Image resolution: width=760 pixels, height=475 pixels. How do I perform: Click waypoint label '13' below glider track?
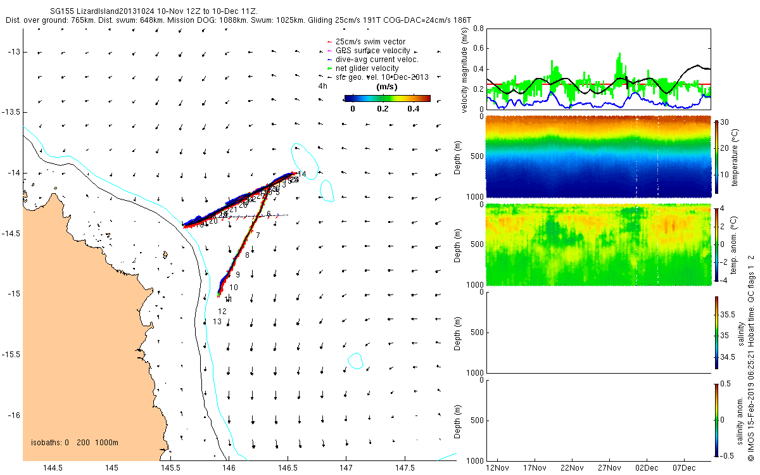point(217,322)
